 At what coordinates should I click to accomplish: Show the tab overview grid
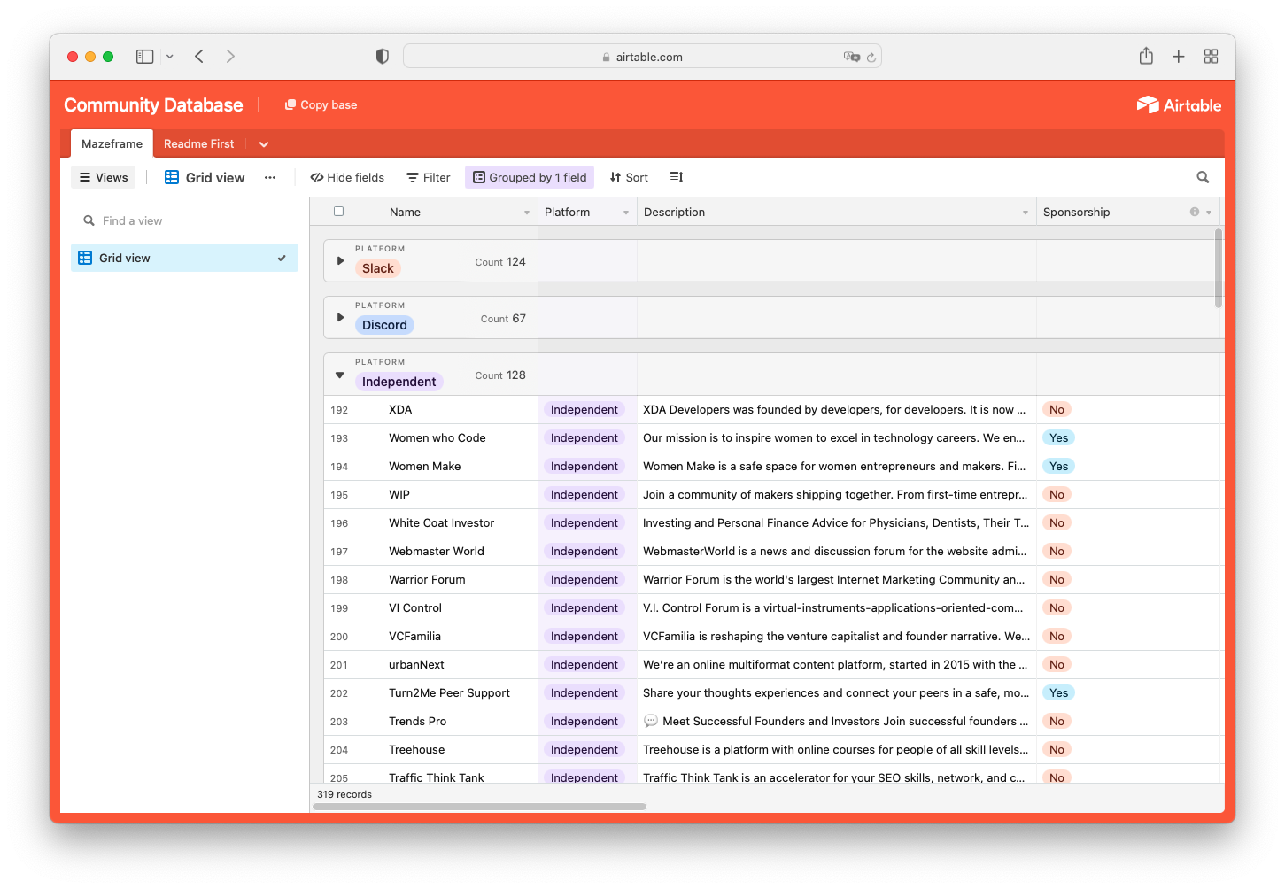point(1211,57)
